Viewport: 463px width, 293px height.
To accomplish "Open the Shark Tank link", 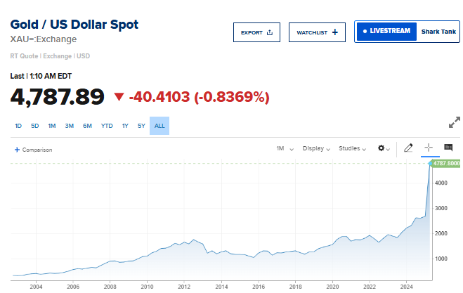I will 438,32.
